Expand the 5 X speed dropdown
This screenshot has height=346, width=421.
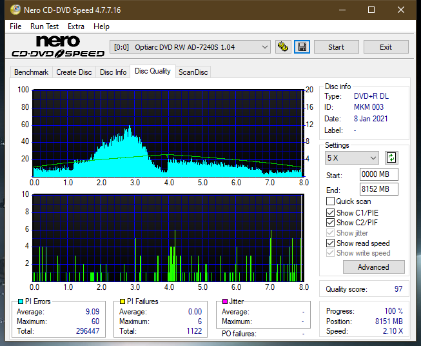pos(352,158)
